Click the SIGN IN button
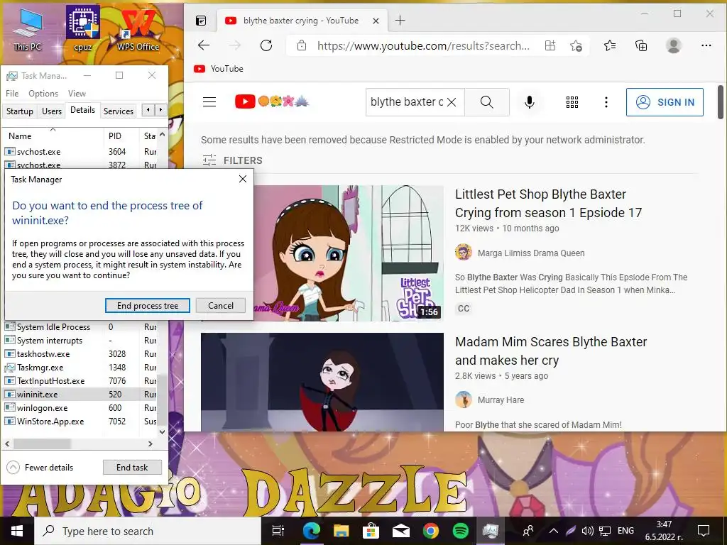The image size is (727, 545). click(x=665, y=102)
